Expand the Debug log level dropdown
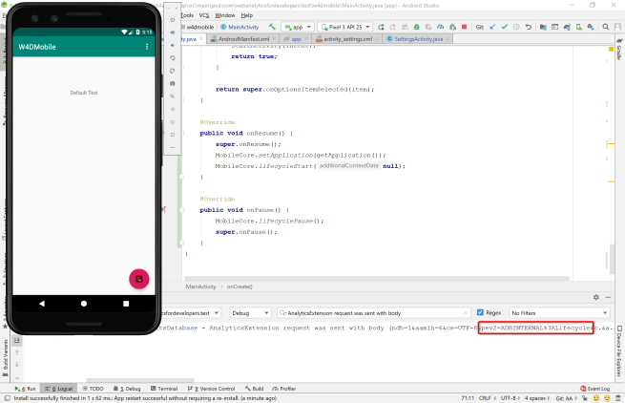This screenshot has width=625, height=403. 250,312
